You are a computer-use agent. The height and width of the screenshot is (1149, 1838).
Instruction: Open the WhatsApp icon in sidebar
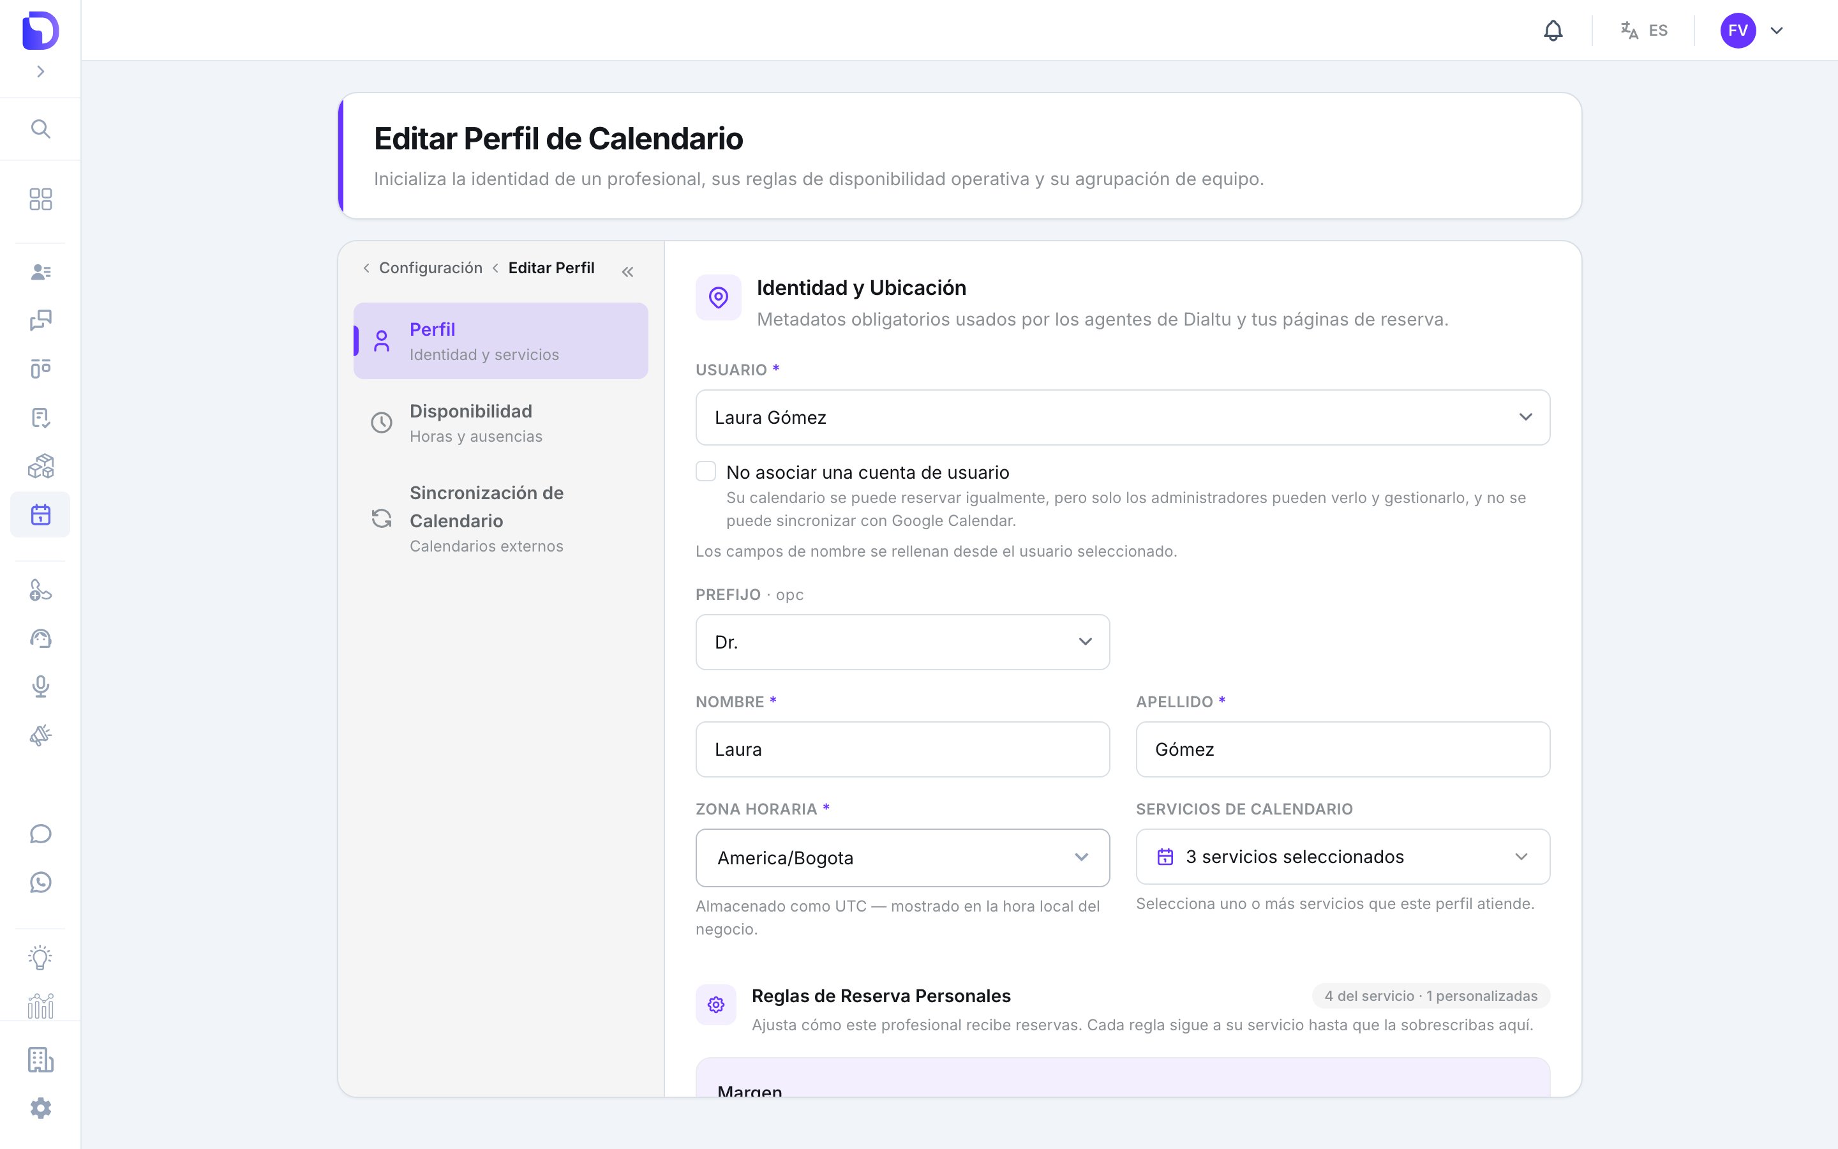tap(41, 882)
